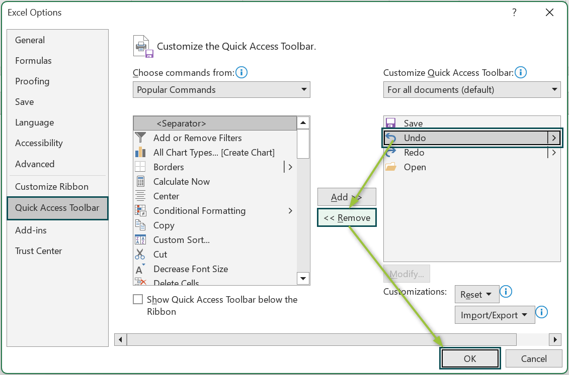The image size is (569, 375).
Task: Click the Calculate Now calculator icon
Action: pyautogui.click(x=140, y=181)
